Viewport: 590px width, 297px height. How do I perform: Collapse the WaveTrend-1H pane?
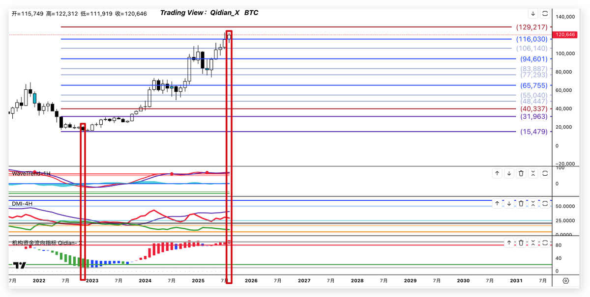[533, 173]
